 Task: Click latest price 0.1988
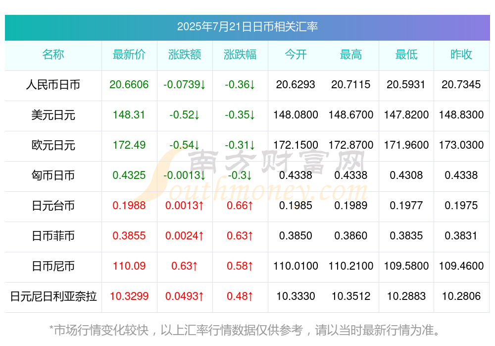tap(129, 206)
